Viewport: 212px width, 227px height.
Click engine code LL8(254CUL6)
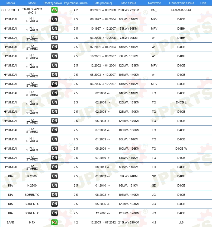(181, 10)
